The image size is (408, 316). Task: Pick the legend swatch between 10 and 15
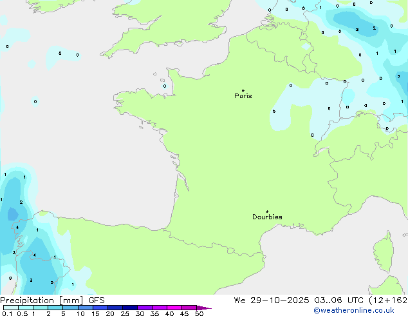coord(85,308)
